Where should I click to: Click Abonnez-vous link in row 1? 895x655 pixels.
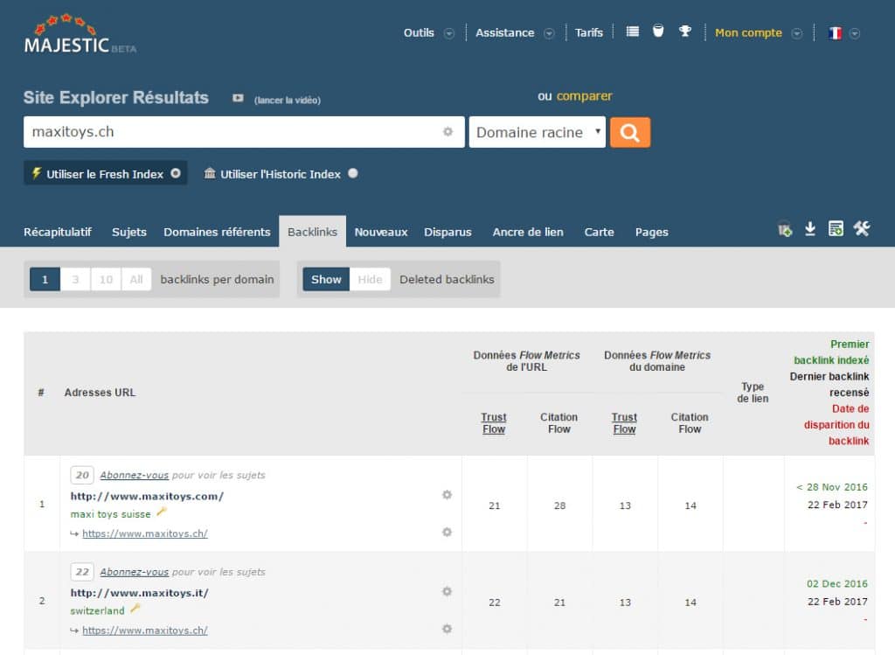pyautogui.click(x=134, y=475)
